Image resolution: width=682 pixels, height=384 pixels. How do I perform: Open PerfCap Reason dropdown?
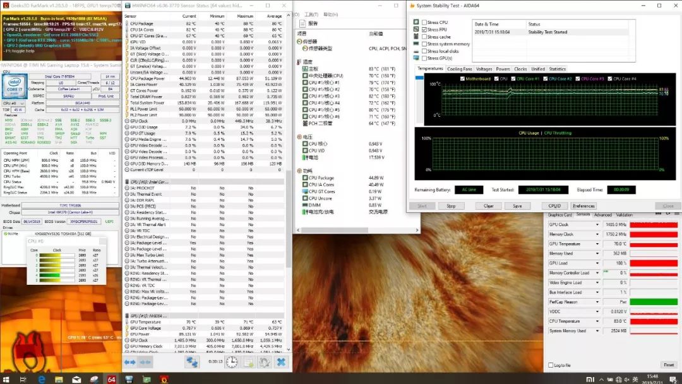[x=597, y=302]
